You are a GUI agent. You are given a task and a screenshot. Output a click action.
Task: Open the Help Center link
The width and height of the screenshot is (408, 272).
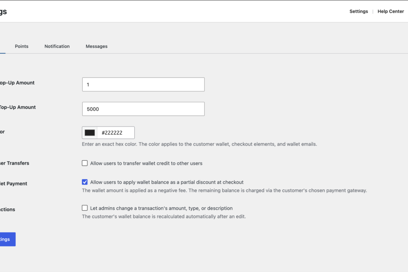[x=391, y=11]
